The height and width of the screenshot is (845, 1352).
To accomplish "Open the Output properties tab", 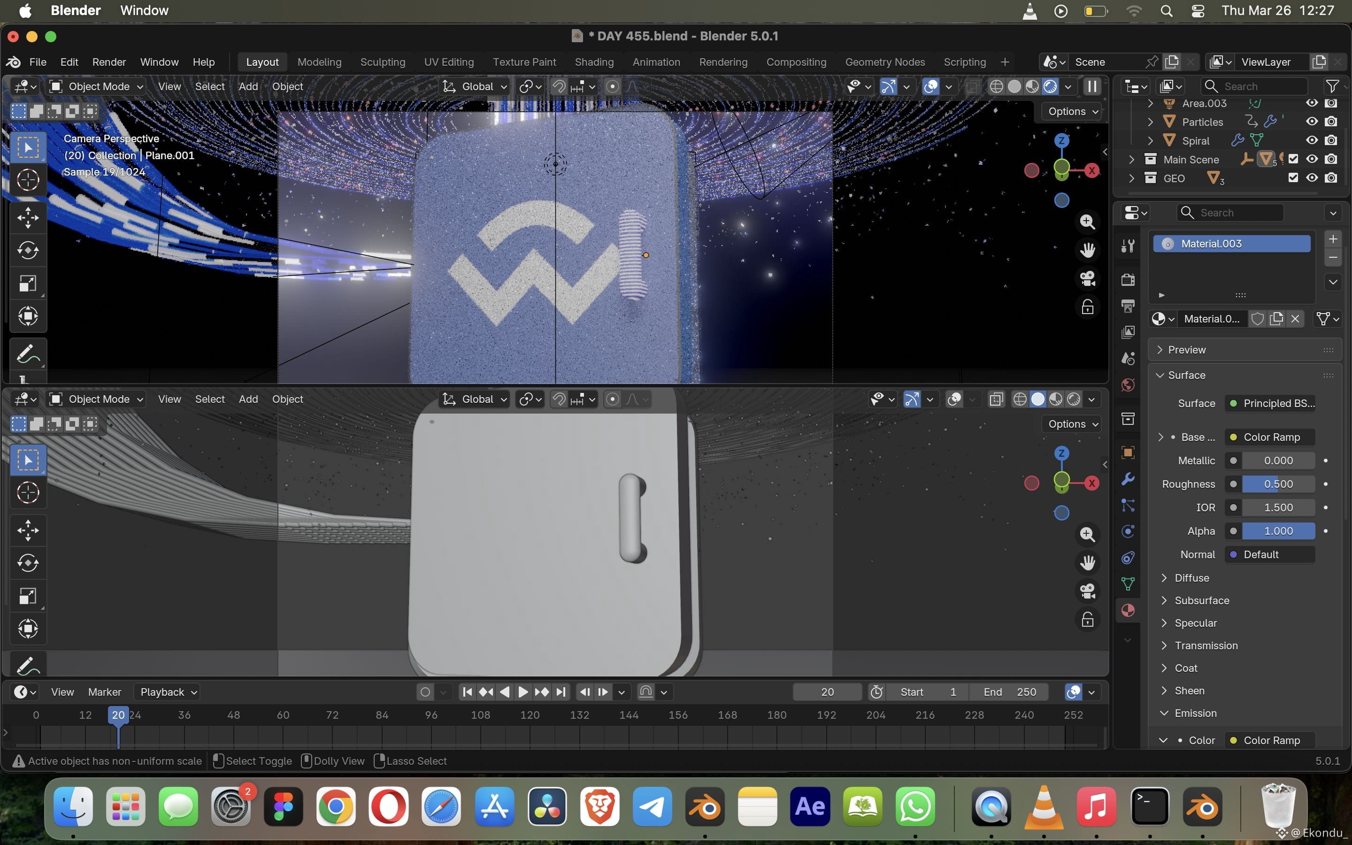I will tap(1128, 305).
